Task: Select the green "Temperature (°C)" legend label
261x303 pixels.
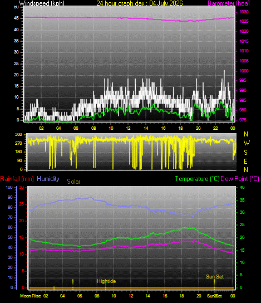Action: pyautogui.click(x=198, y=179)
